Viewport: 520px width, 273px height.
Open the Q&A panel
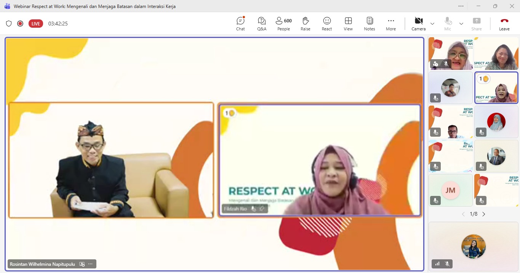click(x=262, y=24)
